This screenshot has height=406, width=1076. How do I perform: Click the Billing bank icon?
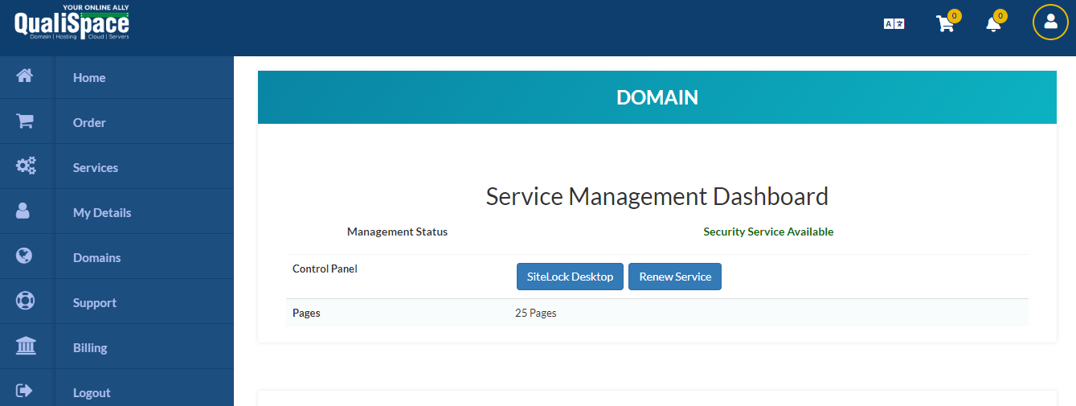(x=26, y=347)
